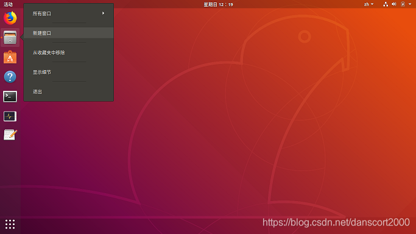Click the volume icon in top bar
416x234 pixels.
click(394, 4)
